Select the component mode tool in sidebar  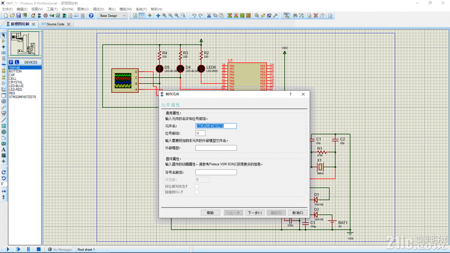tap(3, 41)
